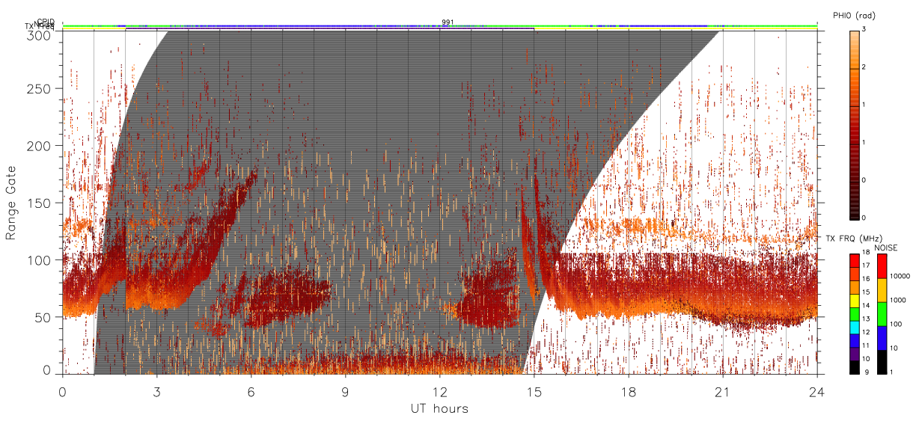Screen dimensions: 919x424
Task: Click the TX FRQ legend tick label 10
Action: 866,359
